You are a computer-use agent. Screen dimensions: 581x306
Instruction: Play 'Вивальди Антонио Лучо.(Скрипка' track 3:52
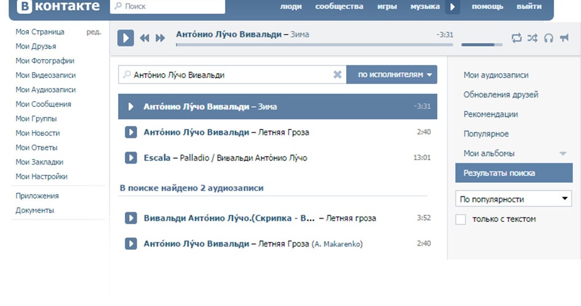(x=131, y=218)
